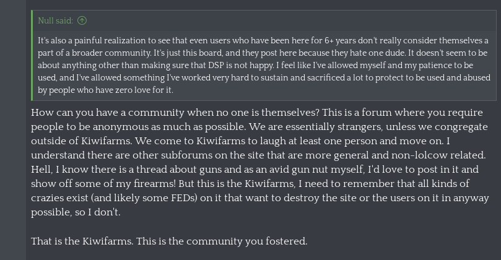This screenshot has height=260, width=501.
Task: Click the word 'DSP' in the quoted text
Action: point(216,65)
